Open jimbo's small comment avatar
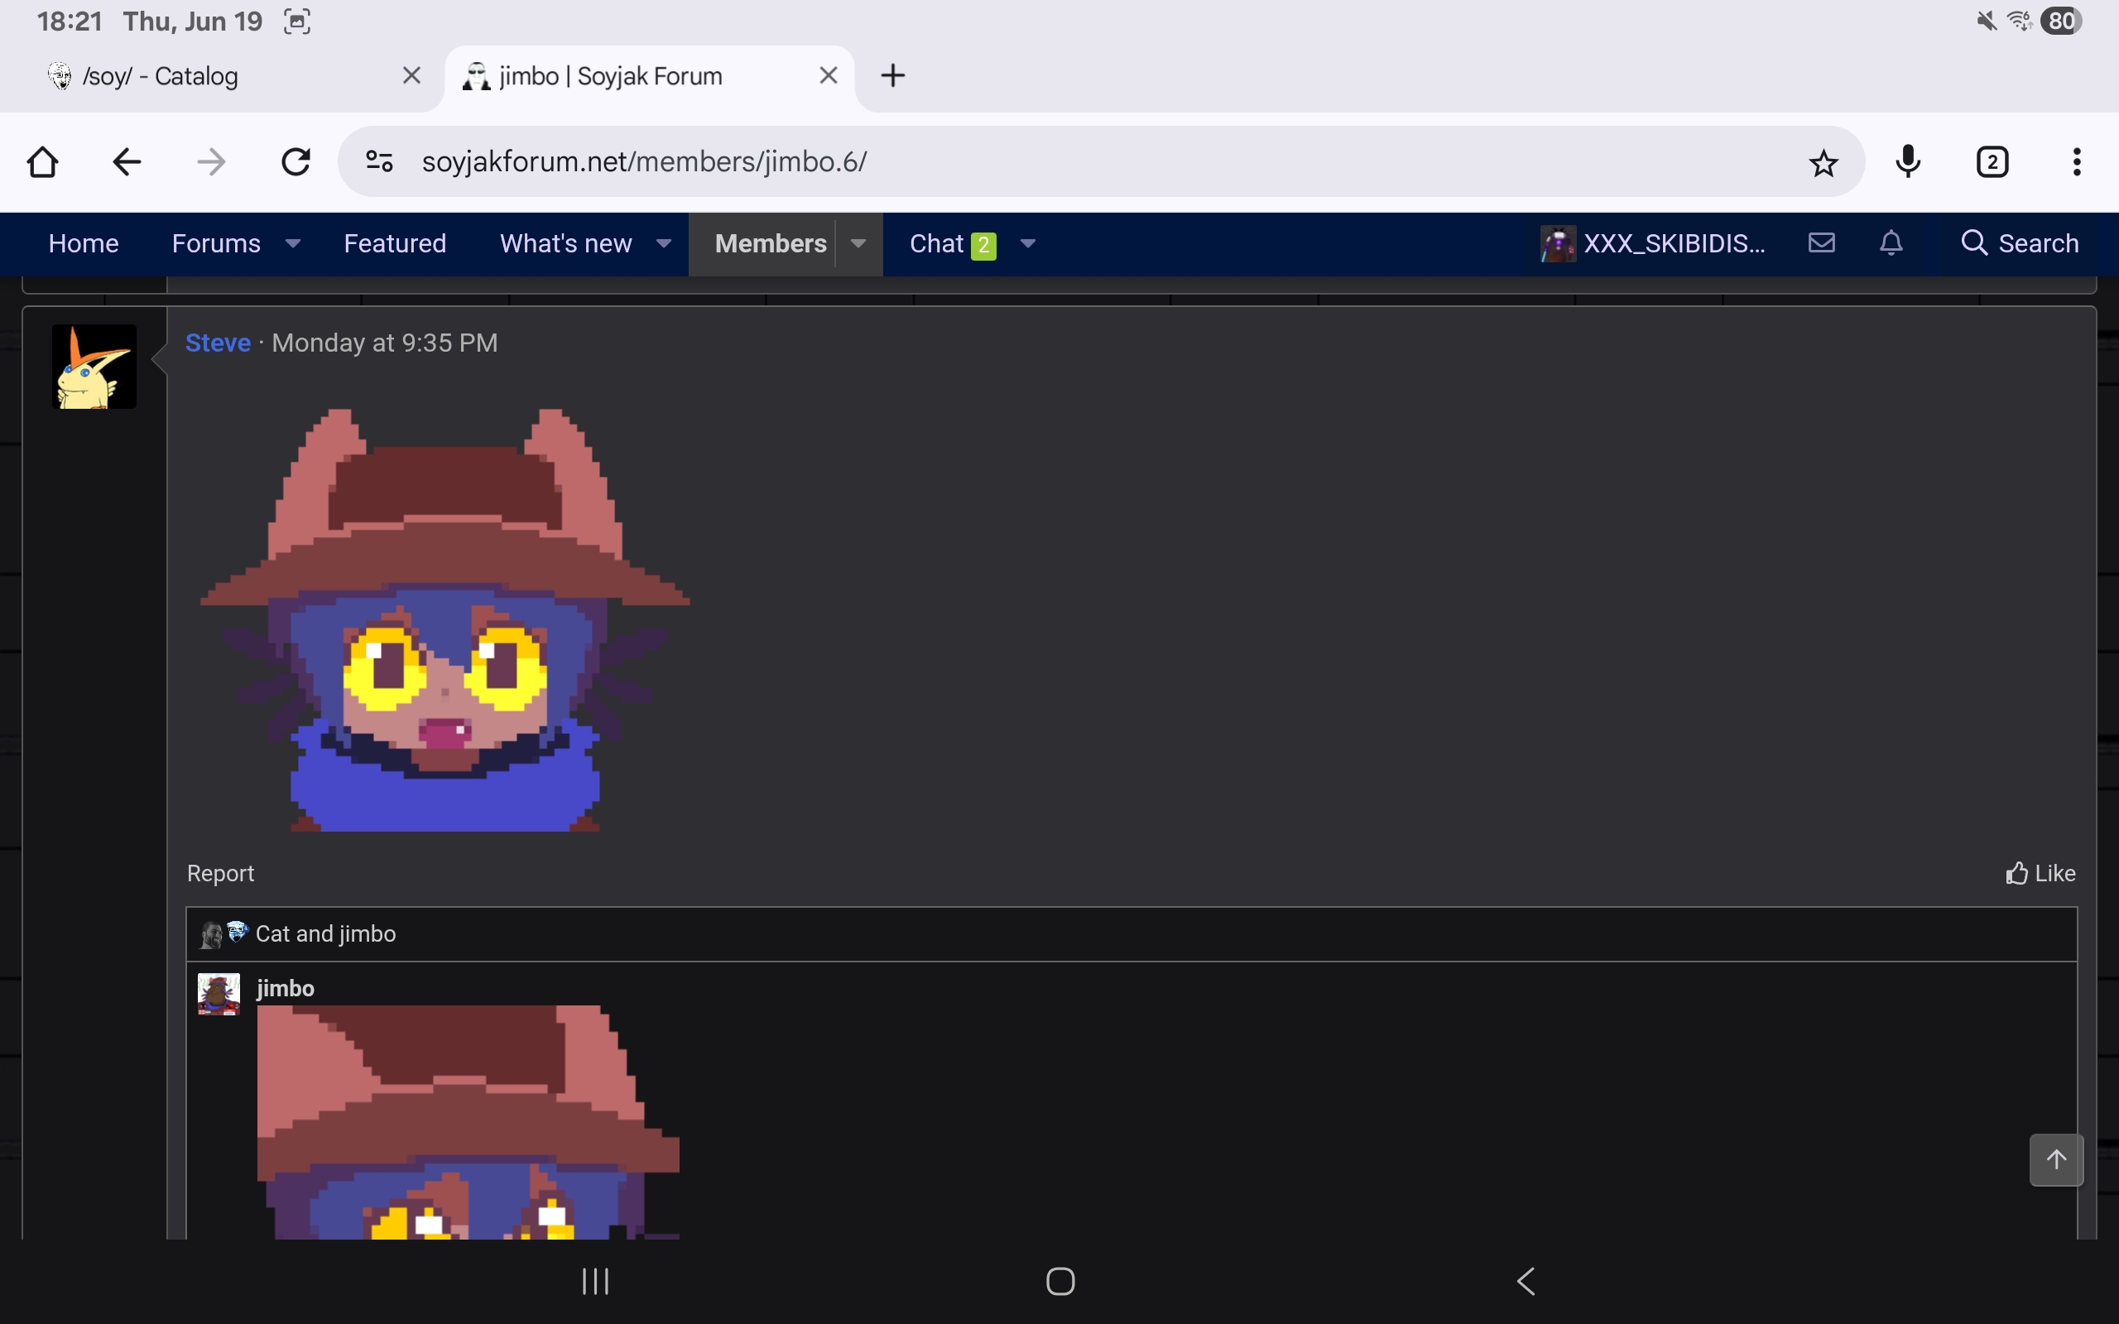The height and width of the screenshot is (1324, 2119). [x=219, y=994]
